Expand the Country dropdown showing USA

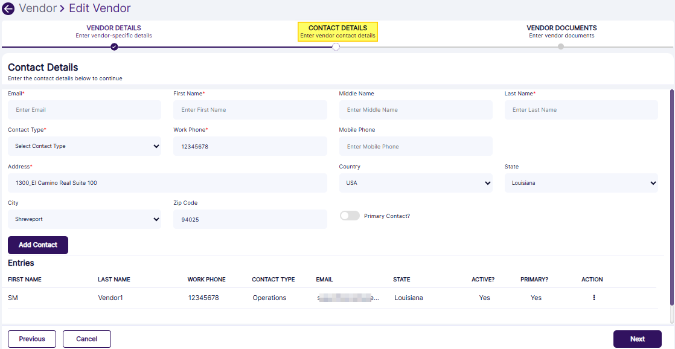[x=415, y=183]
